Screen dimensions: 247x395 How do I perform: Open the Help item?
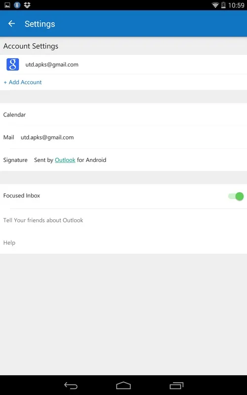(9, 242)
